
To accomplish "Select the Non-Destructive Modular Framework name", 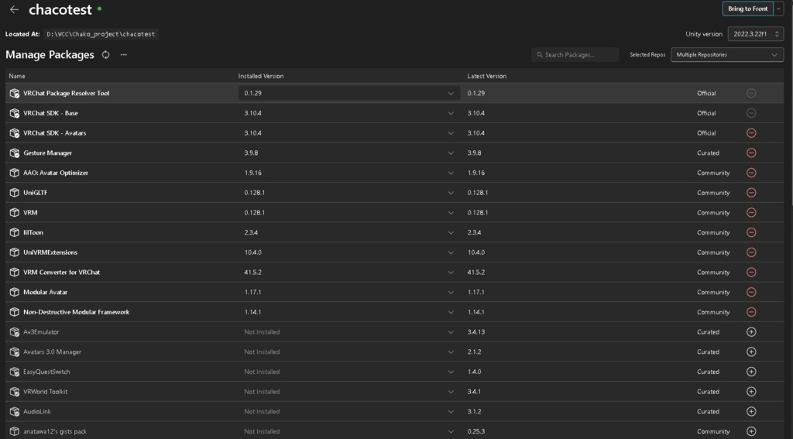I will point(77,312).
